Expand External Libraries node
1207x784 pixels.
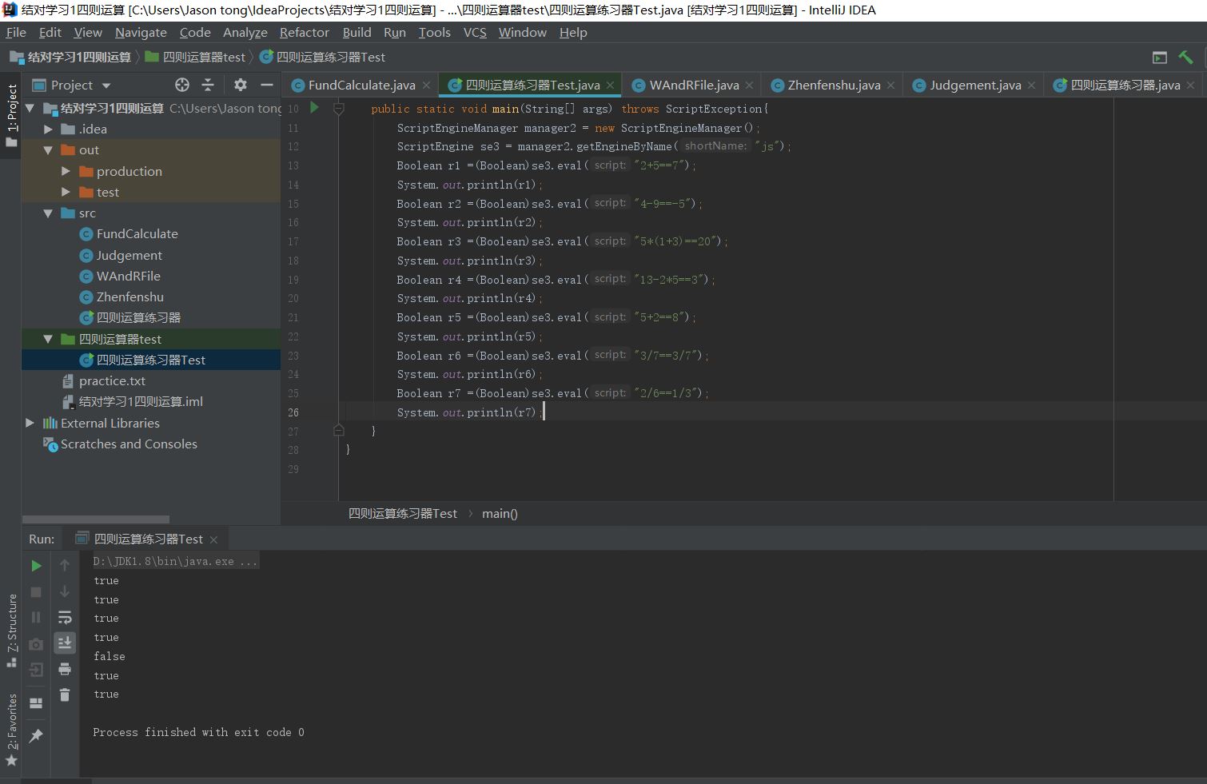click(30, 423)
